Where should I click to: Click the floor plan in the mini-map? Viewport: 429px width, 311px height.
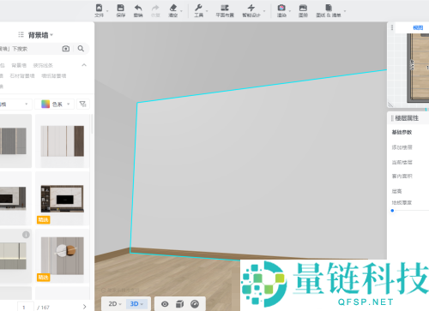click(x=418, y=68)
